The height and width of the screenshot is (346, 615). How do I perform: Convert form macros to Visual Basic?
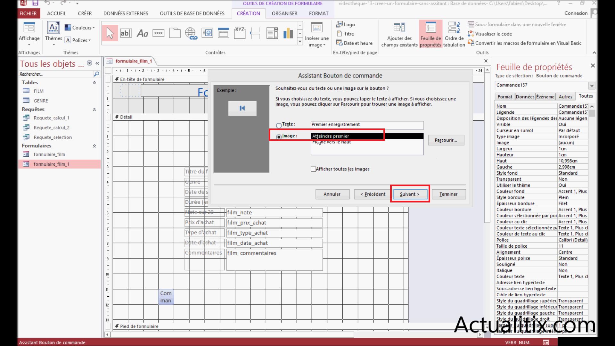(x=525, y=43)
